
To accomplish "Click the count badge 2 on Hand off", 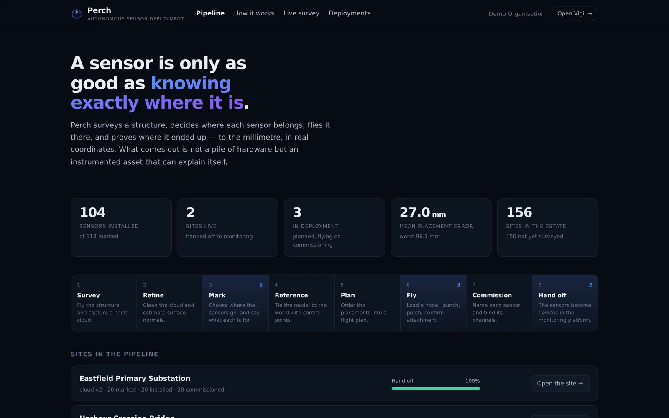I will (x=590, y=285).
